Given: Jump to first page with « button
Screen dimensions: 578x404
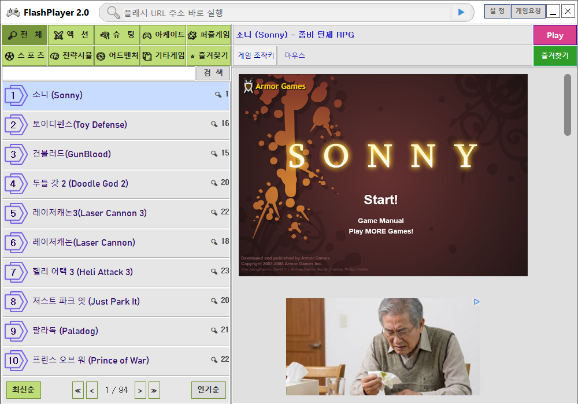Looking at the screenshot, I should (x=78, y=390).
